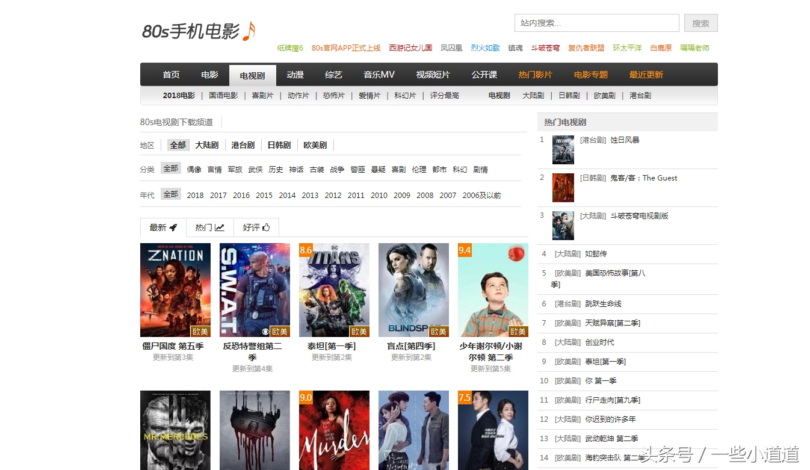Screen dimensions: 810x470
Task: Click the 7.5 rating badge on bottom-right drama poster
Action: point(464,397)
